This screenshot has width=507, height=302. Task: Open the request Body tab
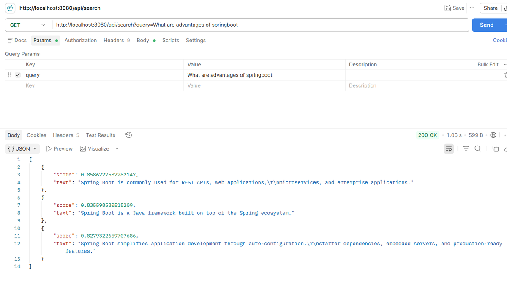146,40
